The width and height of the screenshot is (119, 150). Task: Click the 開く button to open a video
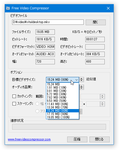pyautogui.click(x=96, y=22)
